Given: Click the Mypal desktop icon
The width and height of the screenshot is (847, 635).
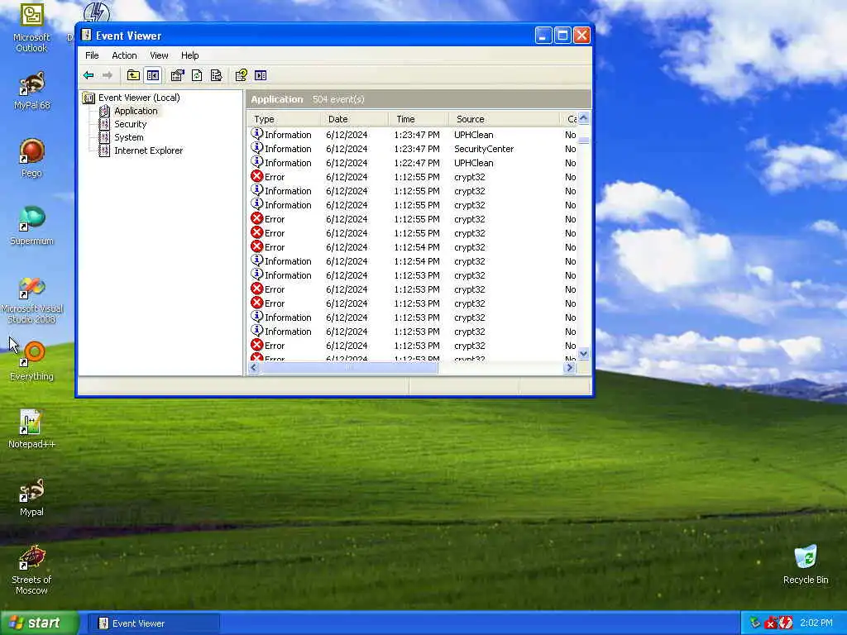Looking at the screenshot, I should click(31, 497).
